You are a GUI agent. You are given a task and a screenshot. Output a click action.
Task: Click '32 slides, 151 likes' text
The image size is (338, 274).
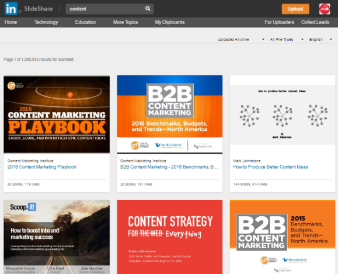coord(136,184)
